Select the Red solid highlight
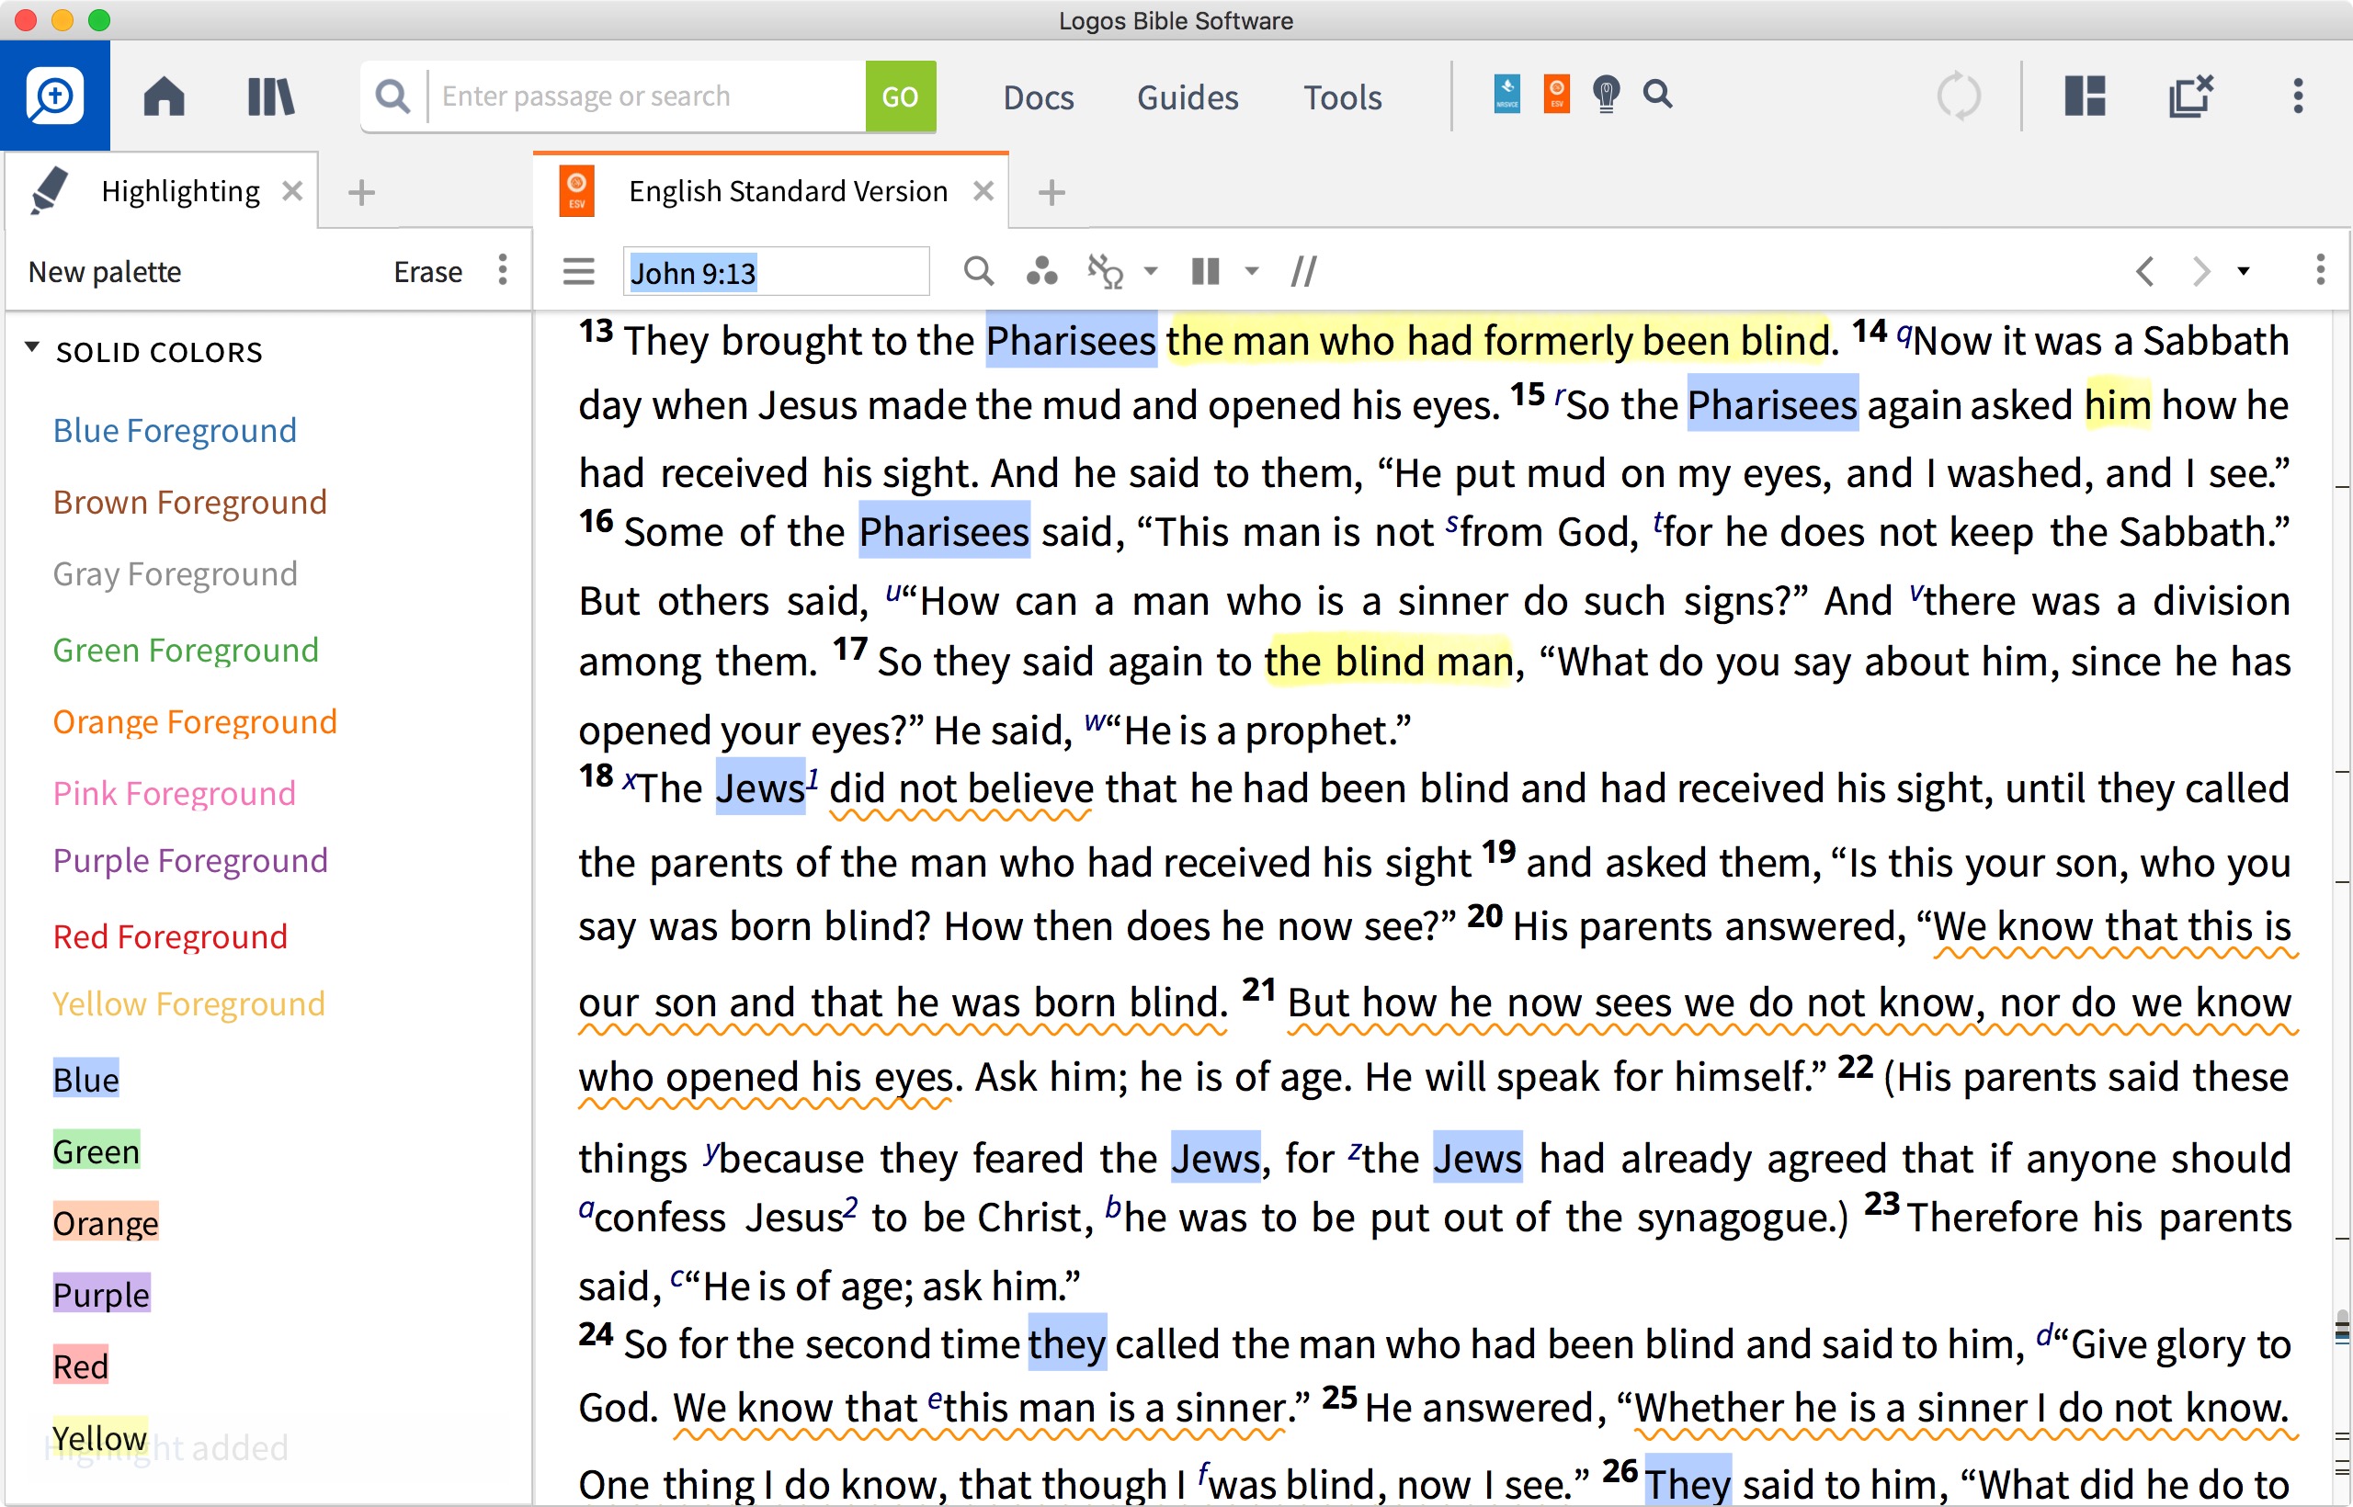Screen dimensions: 2353x1507 (x=80, y=1365)
